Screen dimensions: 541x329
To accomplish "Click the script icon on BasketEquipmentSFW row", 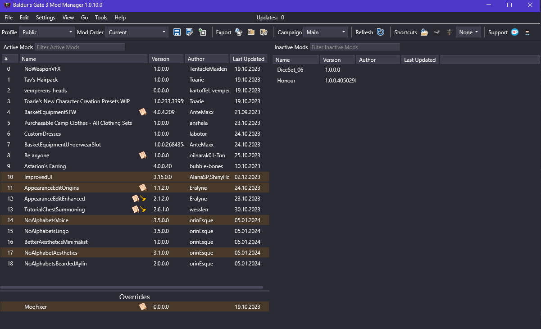I will click(x=143, y=112).
